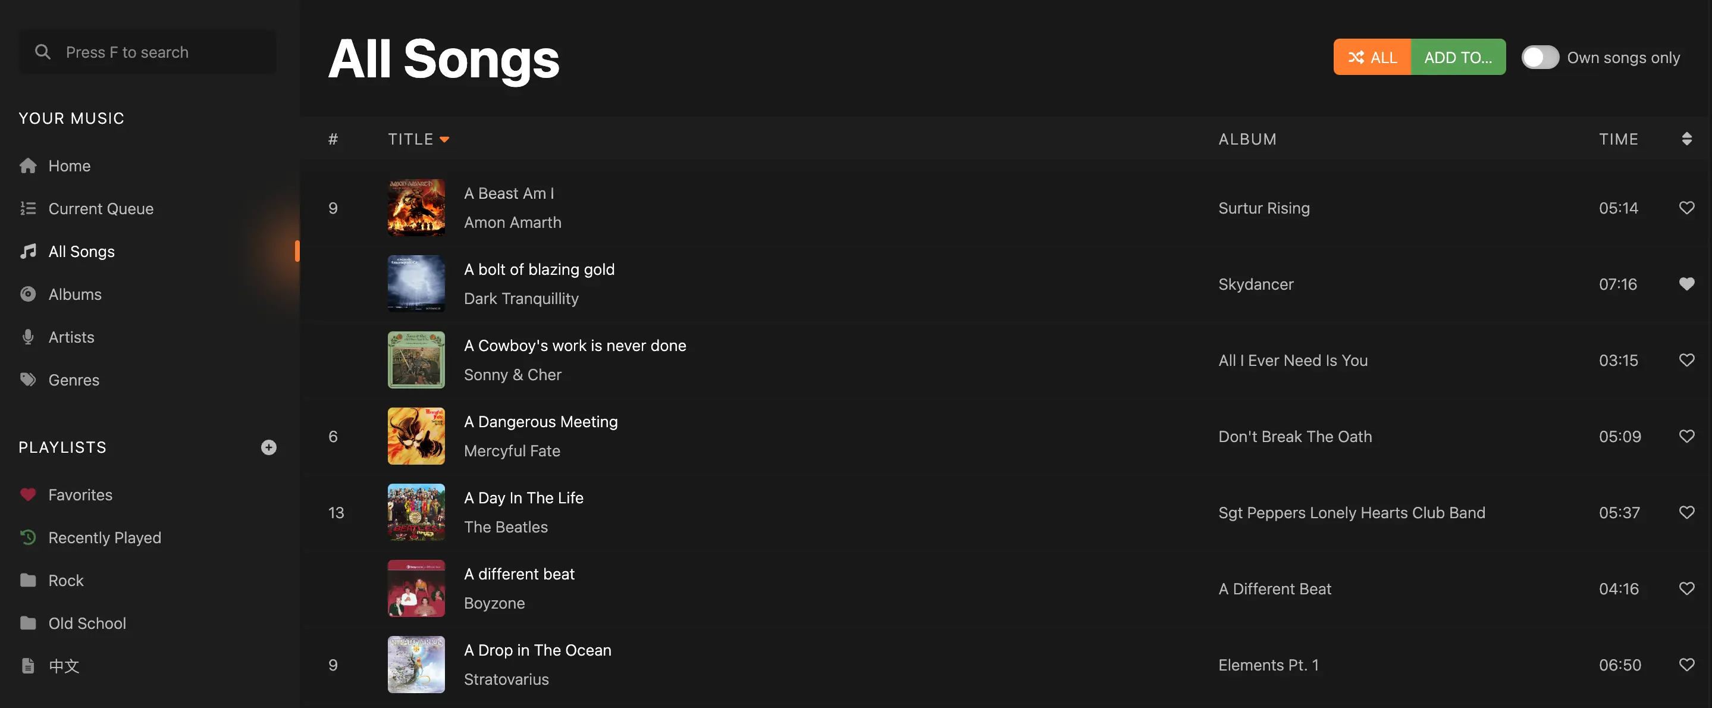Open the sort options arrows near TIME
Image resolution: width=1712 pixels, height=708 pixels.
[1686, 139]
